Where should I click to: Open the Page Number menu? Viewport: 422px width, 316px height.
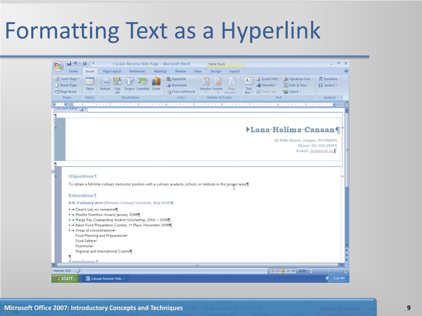[232, 85]
